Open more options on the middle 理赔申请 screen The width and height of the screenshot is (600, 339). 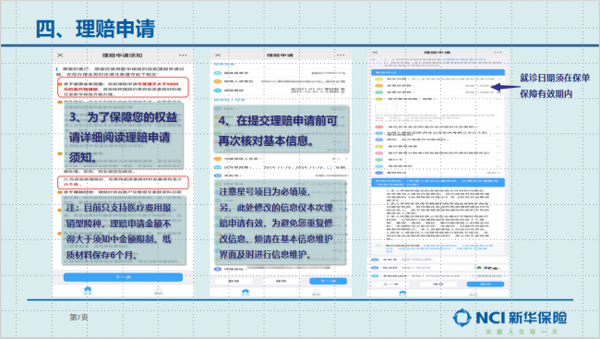coord(341,55)
